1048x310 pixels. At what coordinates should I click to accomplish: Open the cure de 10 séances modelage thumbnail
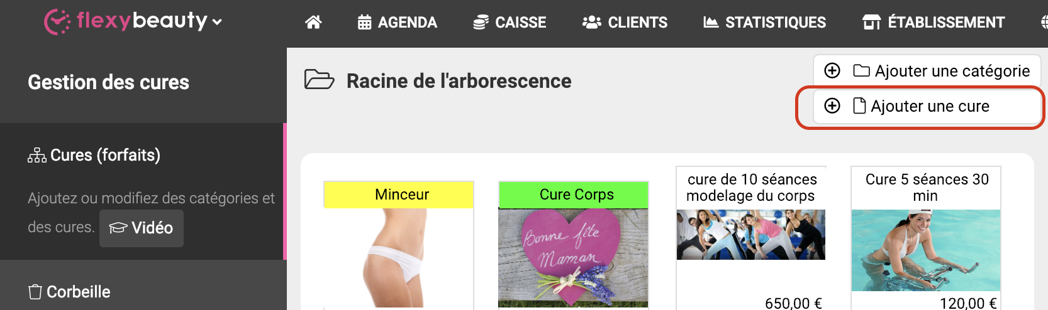tap(751, 235)
